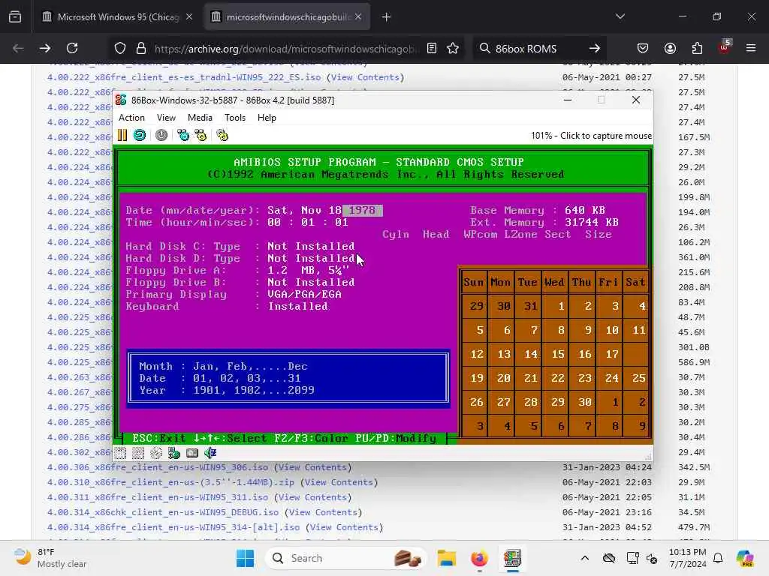Click the 86Box taskbar icon
This screenshot has height=576, width=769.
[512, 558]
